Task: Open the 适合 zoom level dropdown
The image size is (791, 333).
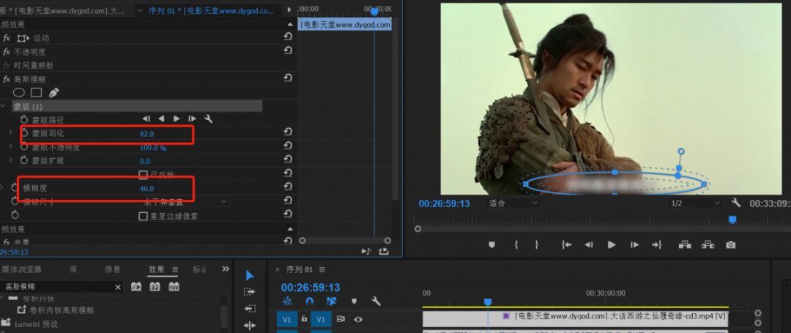Action: click(x=513, y=203)
